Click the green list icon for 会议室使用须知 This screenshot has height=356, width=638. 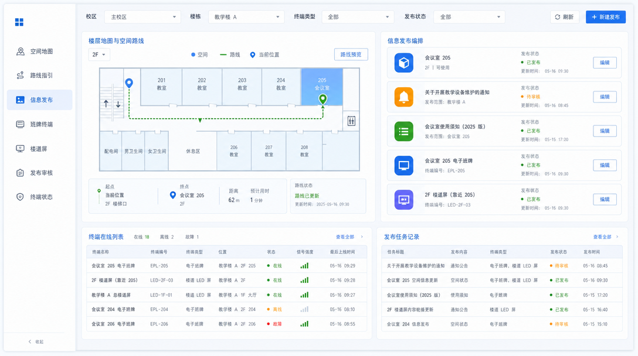tap(403, 131)
